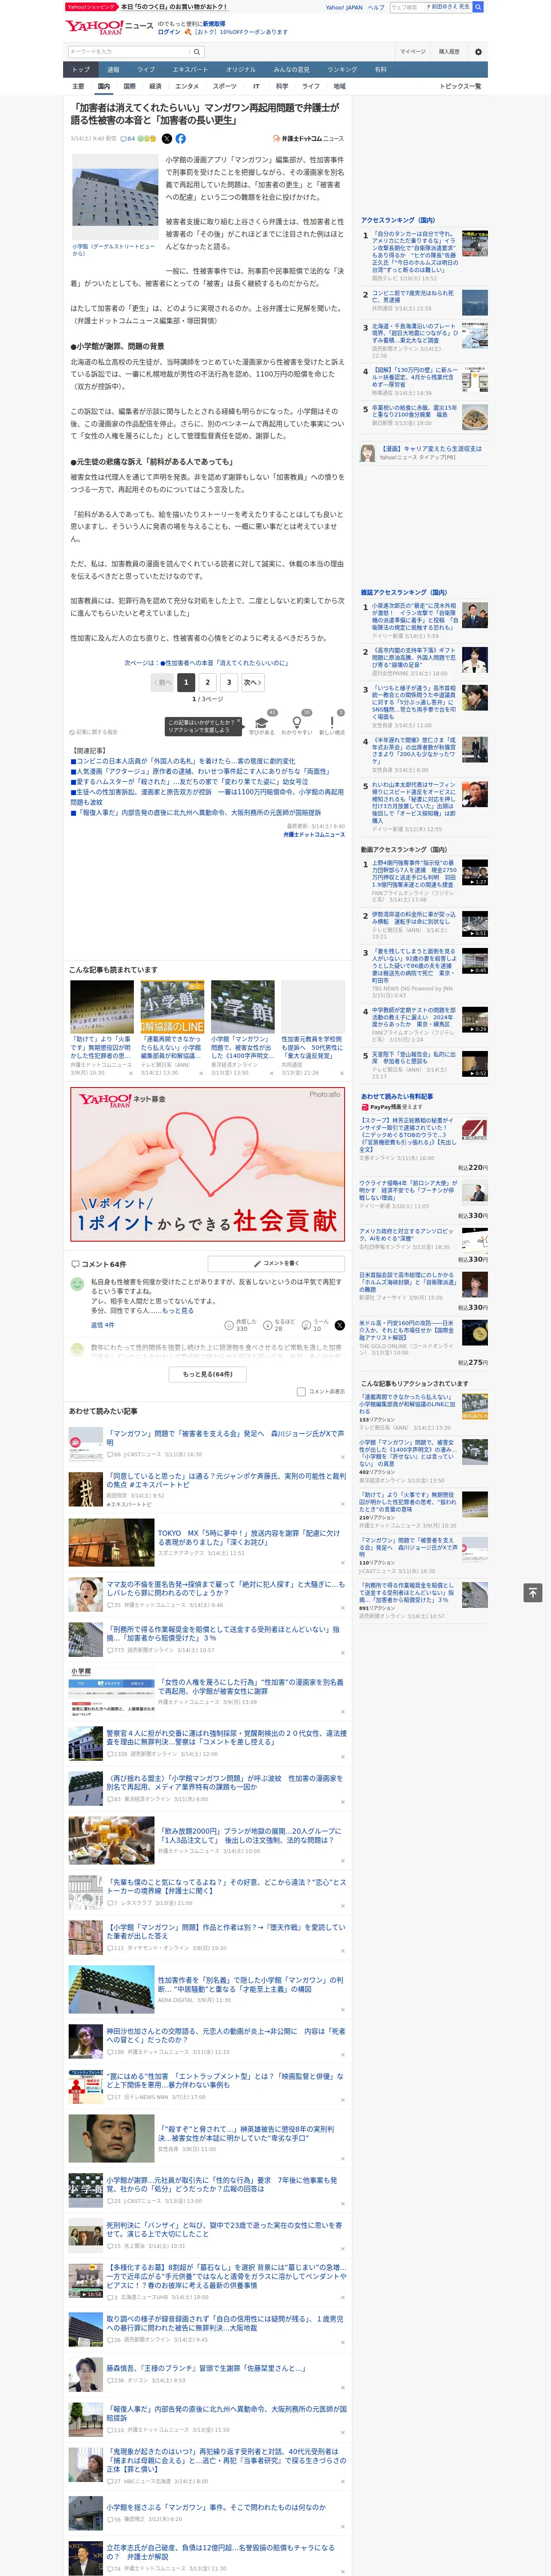Screen dimensions: 551x2576
Task: Click the 記事に関する報告 report icon link
Action: click(x=93, y=732)
